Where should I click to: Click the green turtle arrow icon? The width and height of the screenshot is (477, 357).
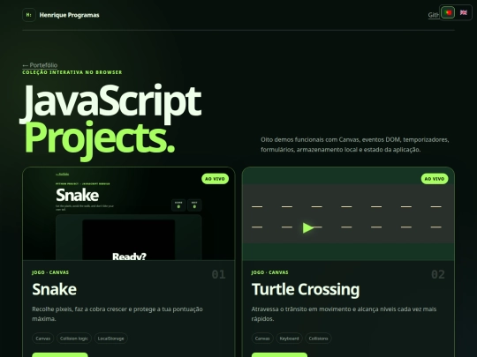point(308,227)
